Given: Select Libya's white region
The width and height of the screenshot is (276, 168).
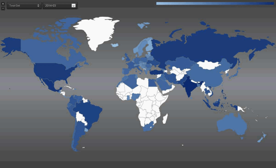Looking at the screenshot, I should (142, 82).
